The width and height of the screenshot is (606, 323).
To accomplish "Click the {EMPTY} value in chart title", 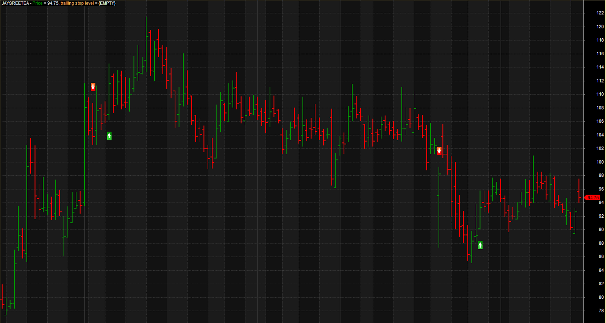I will (107, 3).
